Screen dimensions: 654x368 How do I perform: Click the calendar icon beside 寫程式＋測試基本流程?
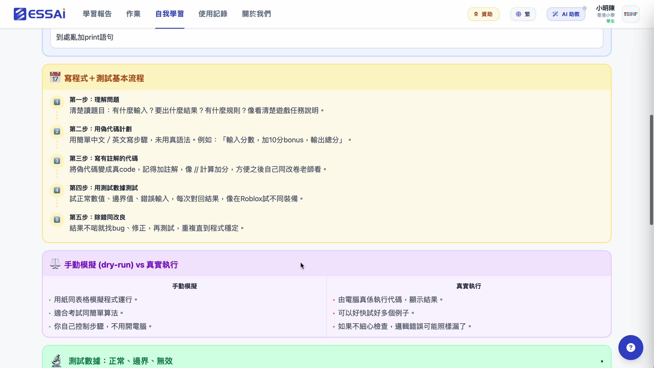(x=55, y=77)
